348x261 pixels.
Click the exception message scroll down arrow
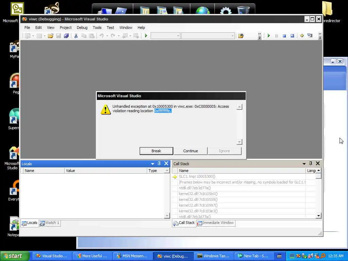[239, 142]
